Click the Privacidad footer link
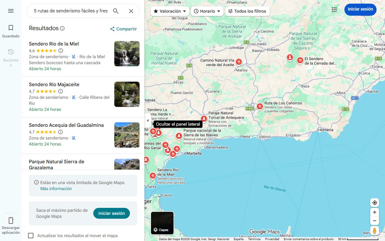 tap(272, 239)
